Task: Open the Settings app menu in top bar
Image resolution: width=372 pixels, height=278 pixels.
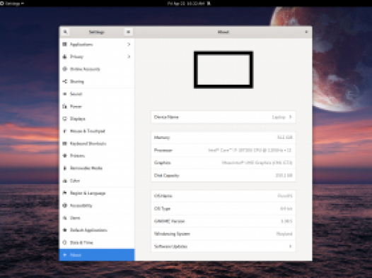Action: click(x=12, y=4)
